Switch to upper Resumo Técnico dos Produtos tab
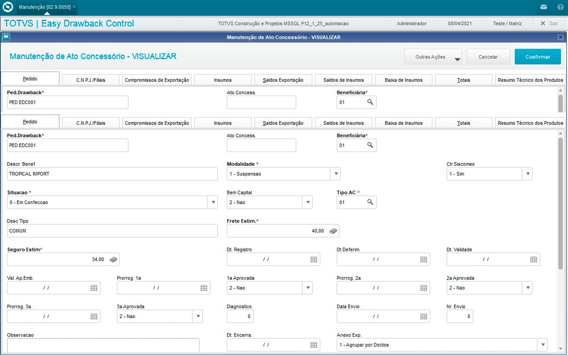This screenshot has width=568, height=355. [x=530, y=80]
